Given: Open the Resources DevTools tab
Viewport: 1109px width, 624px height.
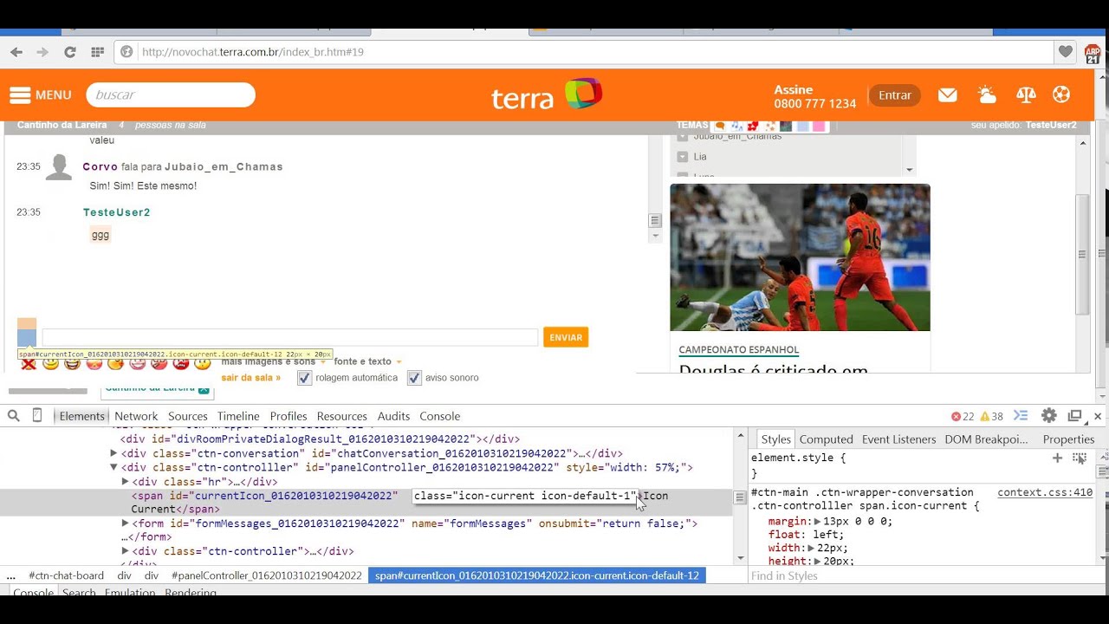Looking at the screenshot, I should [342, 416].
